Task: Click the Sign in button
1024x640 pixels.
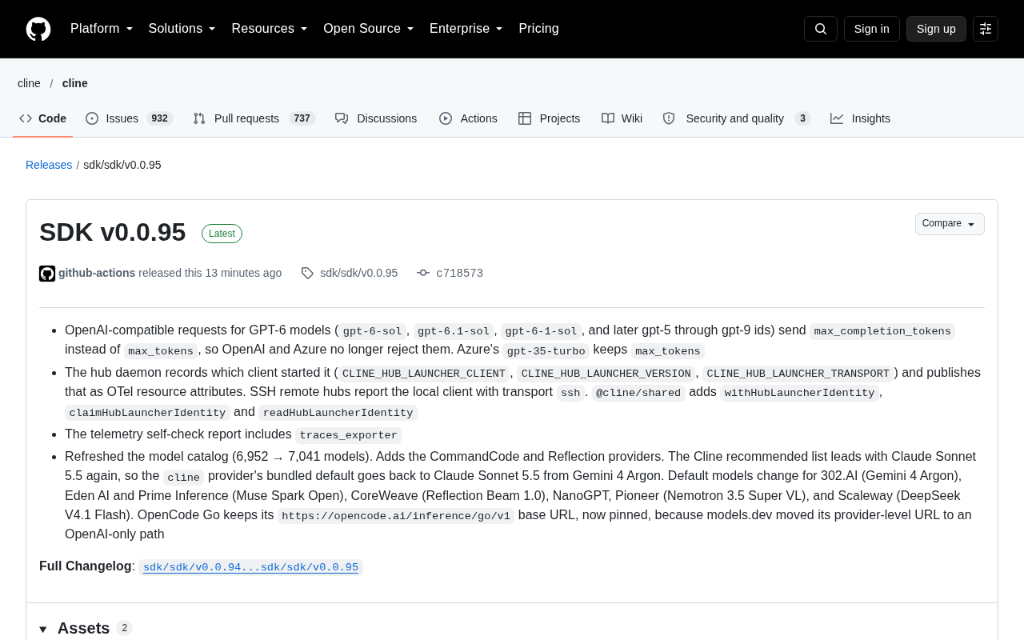Action: [872, 29]
